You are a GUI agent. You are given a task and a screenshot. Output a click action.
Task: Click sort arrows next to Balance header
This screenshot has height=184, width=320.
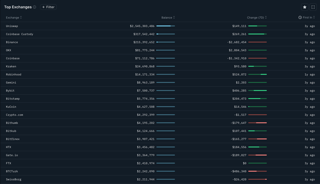[x=174, y=17]
